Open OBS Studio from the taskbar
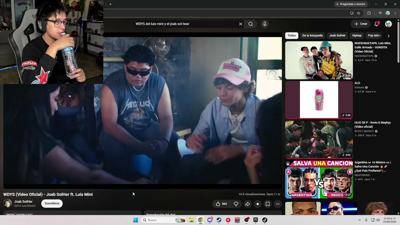 coord(247,220)
